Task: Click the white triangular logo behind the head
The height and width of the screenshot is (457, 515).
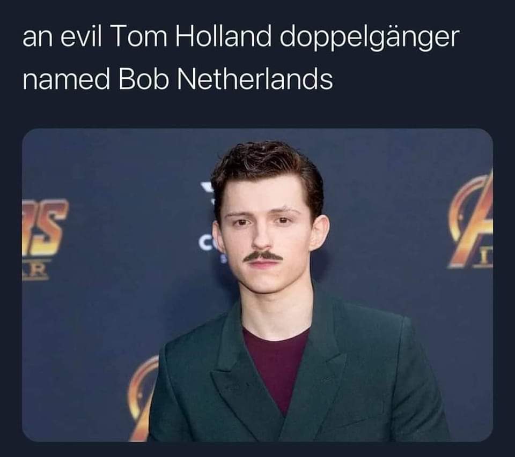Action: pyautogui.click(x=208, y=188)
